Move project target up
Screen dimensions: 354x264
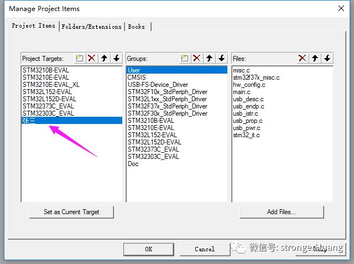[104, 58]
